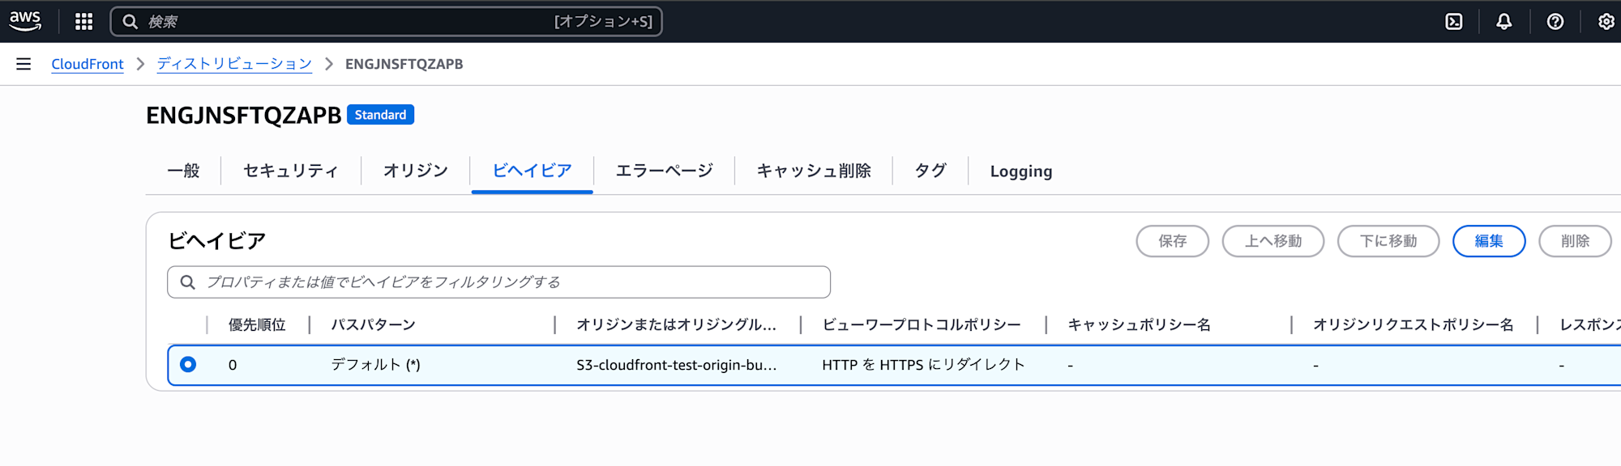This screenshot has height=466, width=1621.
Task: Click the HTTP を HTTPS にリダイレクト cell
Action: click(x=923, y=365)
